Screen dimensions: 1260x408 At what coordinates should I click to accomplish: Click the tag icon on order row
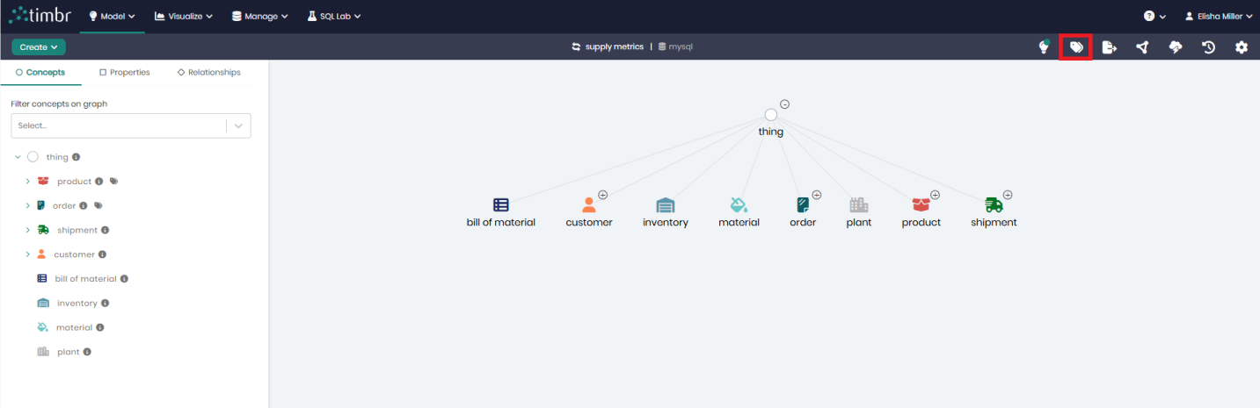pos(98,206)
